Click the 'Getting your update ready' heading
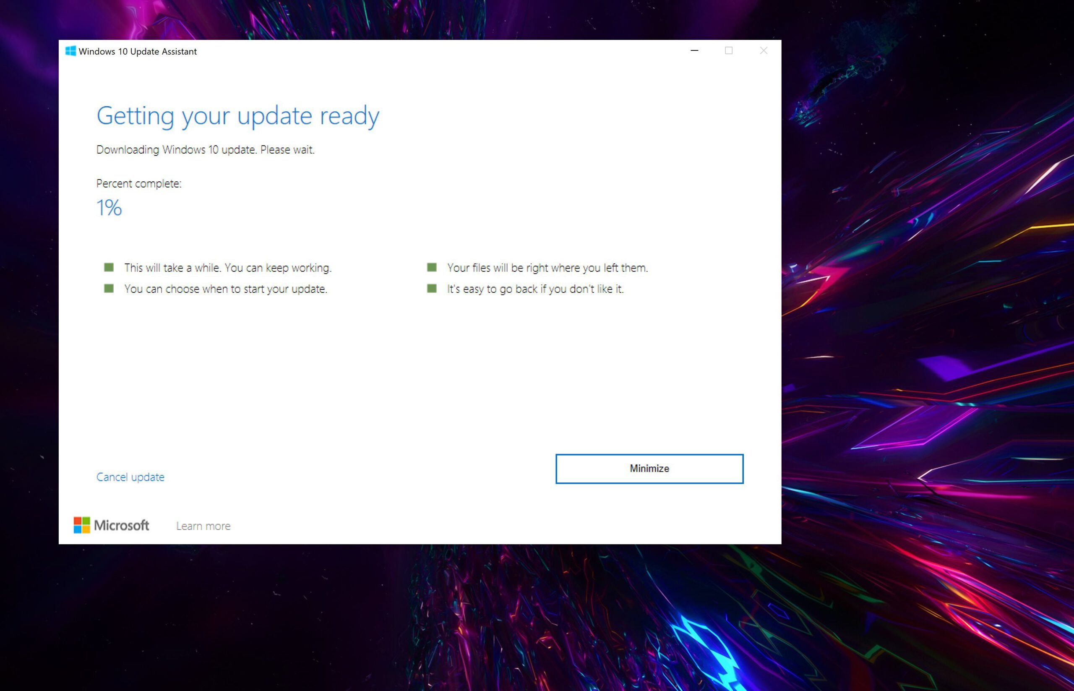Viewport: 1074px width, 691px height. 238,116
